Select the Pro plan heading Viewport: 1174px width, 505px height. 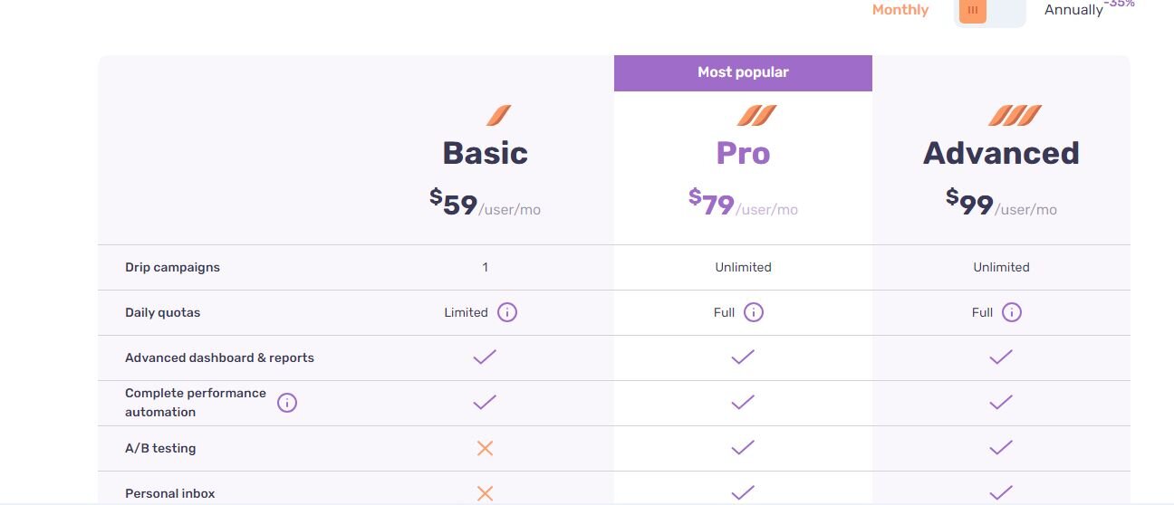(x=743, y=153)
